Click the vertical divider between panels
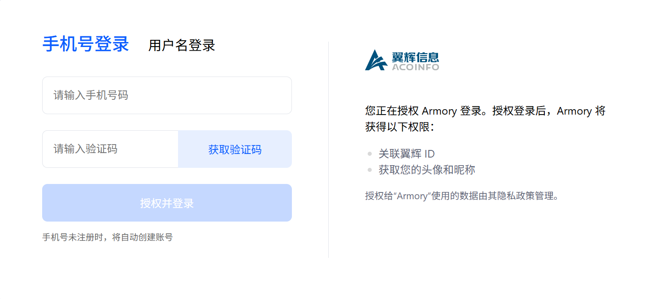The height and width of the screenshot is (299, 656). pos(328,149)
